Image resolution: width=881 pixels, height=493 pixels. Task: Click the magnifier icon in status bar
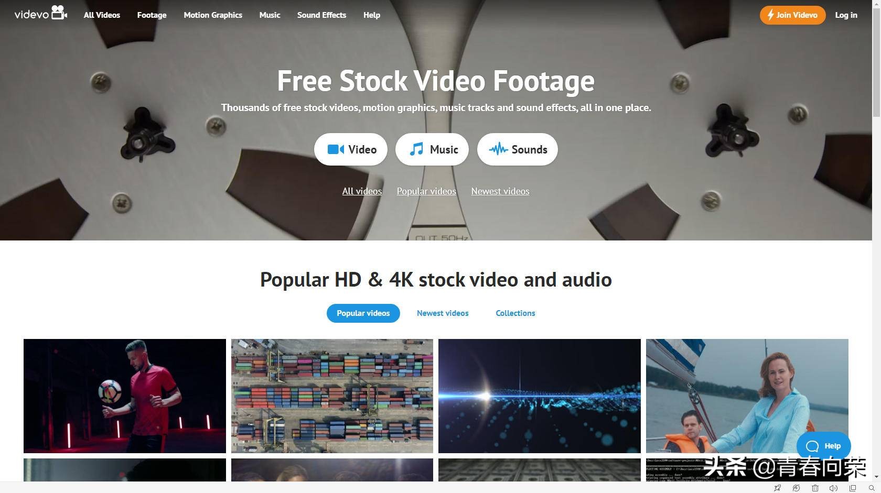872,488
